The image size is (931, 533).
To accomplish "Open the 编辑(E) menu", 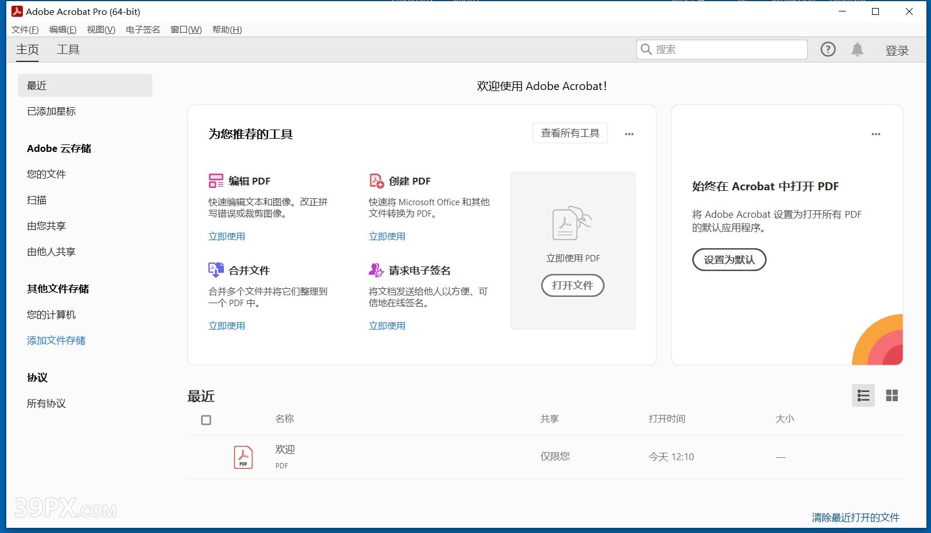I will click(63, 30).
